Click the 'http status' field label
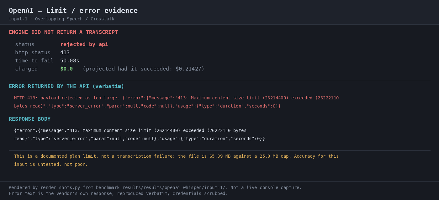Screen dimensions: 439x200 point(33,52)
